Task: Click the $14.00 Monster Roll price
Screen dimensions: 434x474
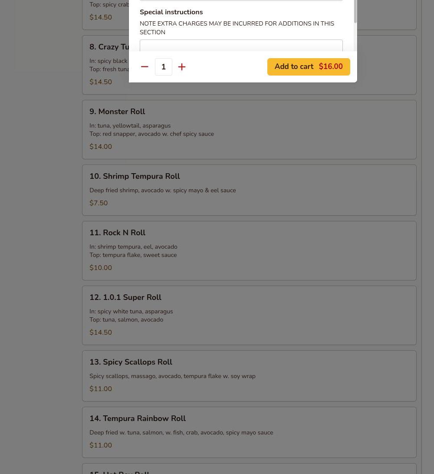Action: point(101,147)
